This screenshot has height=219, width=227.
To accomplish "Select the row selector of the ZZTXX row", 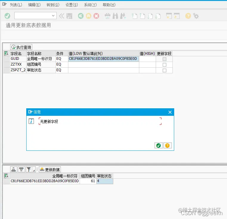I will coord(7,64).
